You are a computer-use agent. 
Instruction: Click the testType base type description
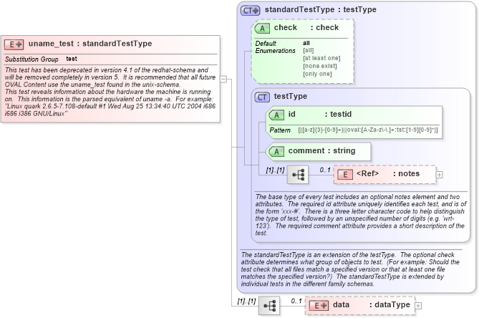click(361, 215)
